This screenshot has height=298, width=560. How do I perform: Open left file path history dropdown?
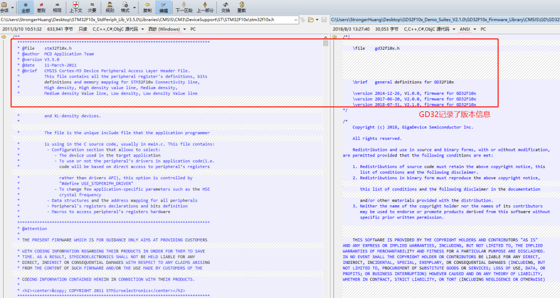click(x=296, y=20)
